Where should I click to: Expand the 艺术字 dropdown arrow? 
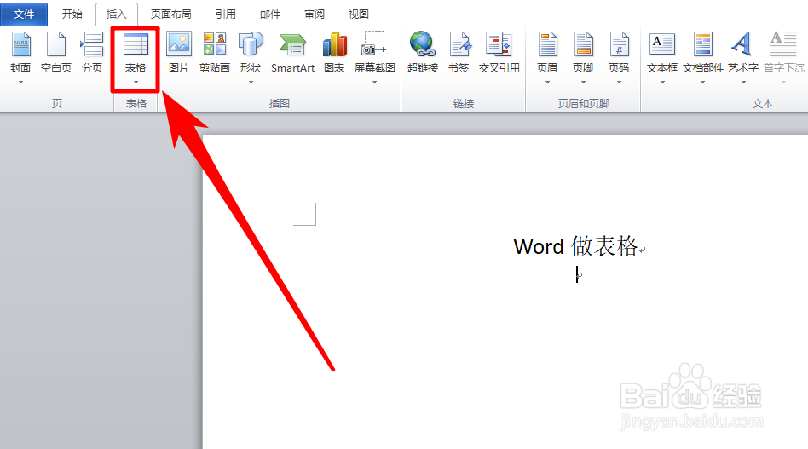743,83
